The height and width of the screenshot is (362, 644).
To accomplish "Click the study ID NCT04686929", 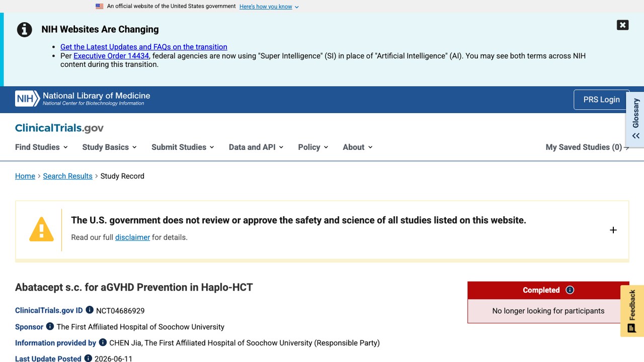I will [x=120, y=311].
